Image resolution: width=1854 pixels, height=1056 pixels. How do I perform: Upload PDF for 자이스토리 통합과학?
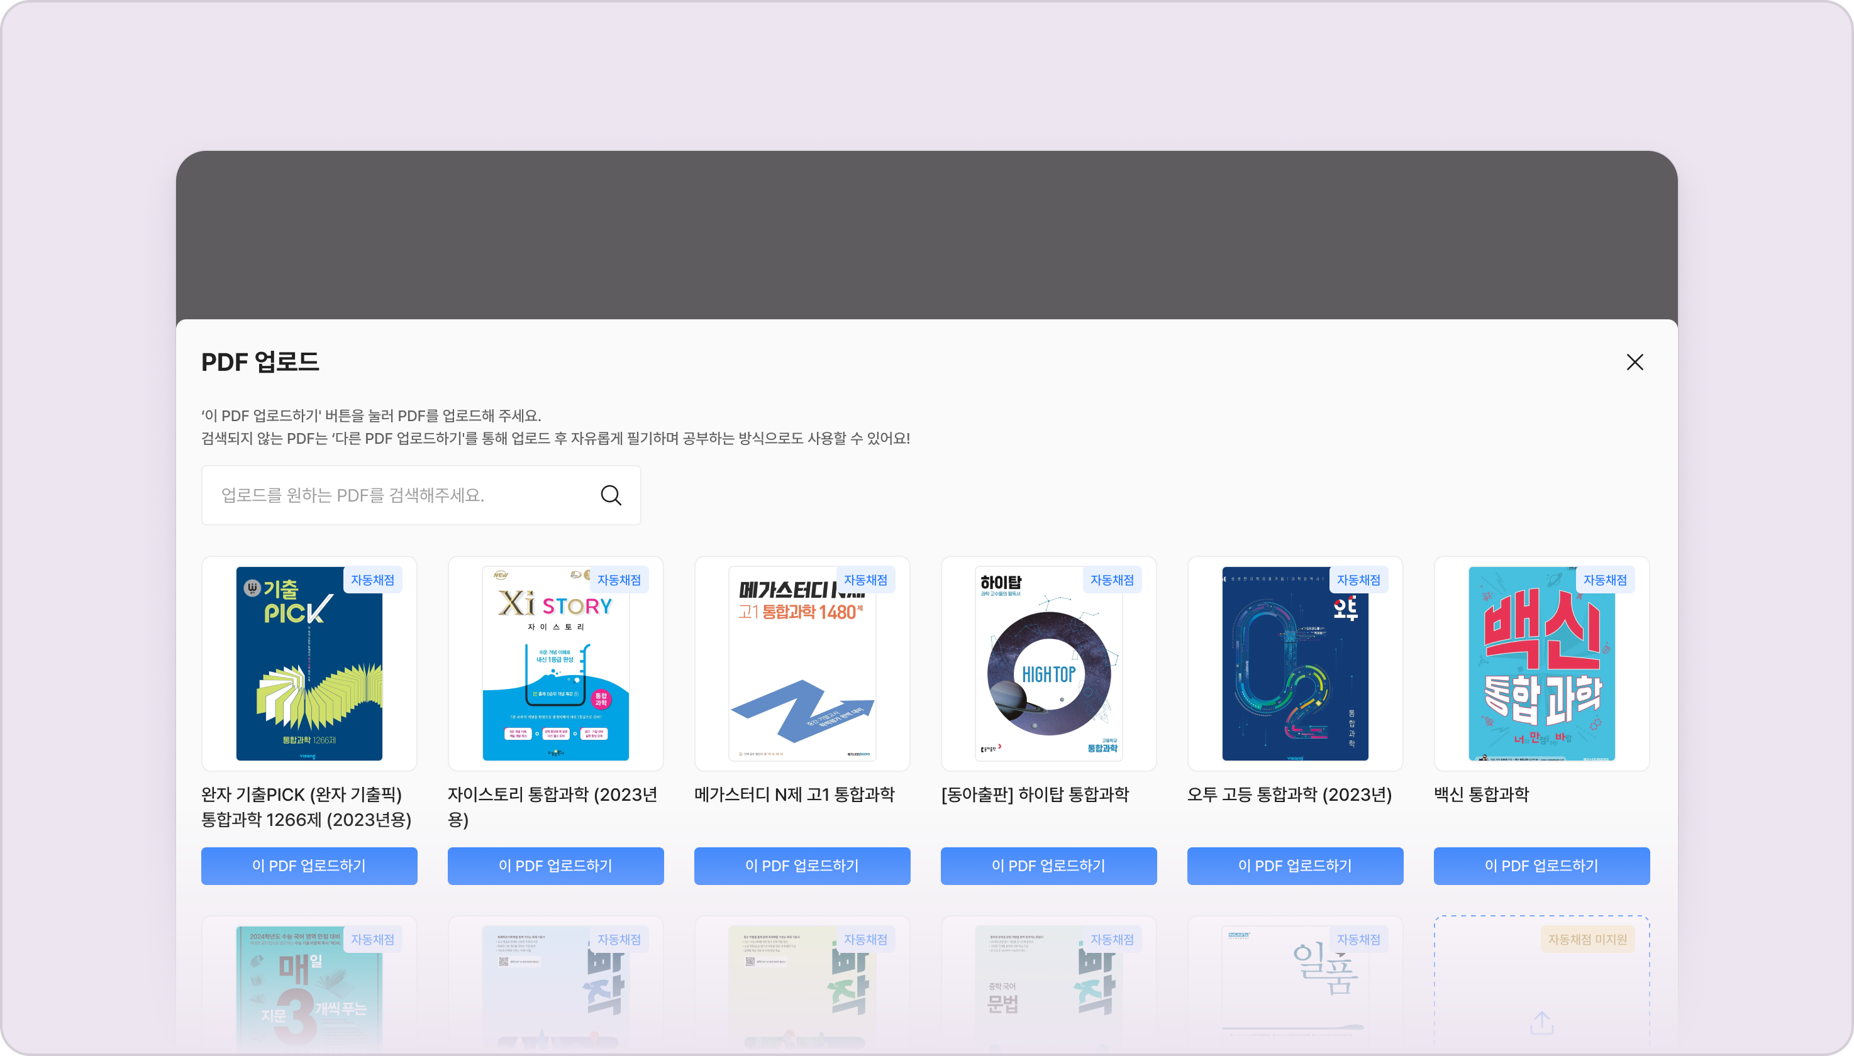tap(555, 866)
